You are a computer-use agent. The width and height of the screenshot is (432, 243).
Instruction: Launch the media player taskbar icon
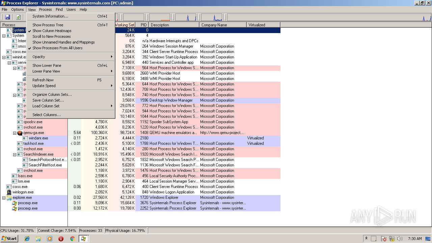point(50,239)
